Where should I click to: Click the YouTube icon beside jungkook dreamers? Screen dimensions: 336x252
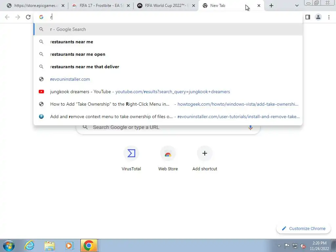[x=41, y=92]
